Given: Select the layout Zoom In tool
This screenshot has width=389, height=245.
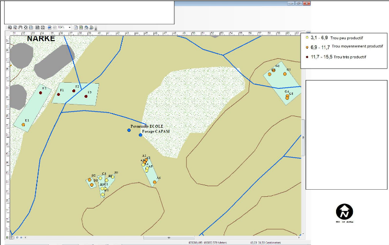Looking at the screenshot, I should (x=9, y=27).
